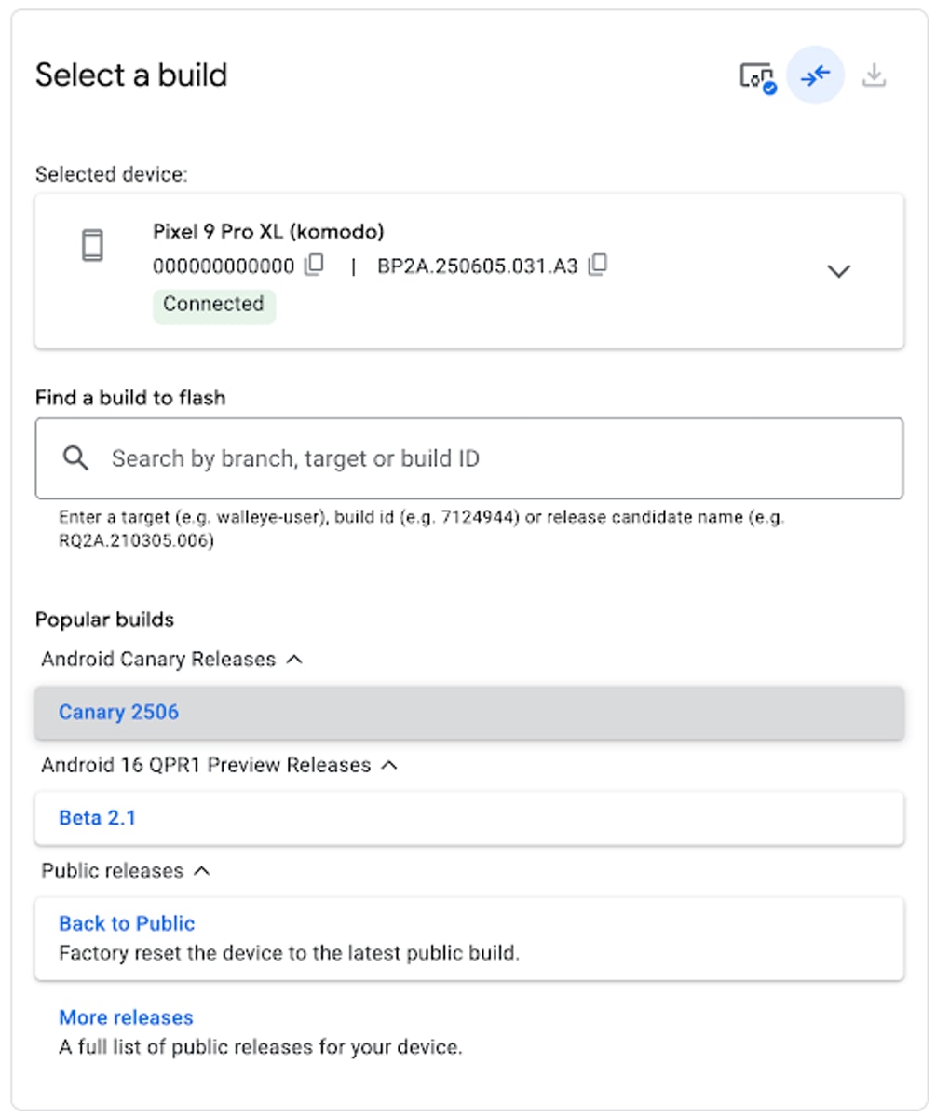Click the Connected status badge

(x=213, y=305)
